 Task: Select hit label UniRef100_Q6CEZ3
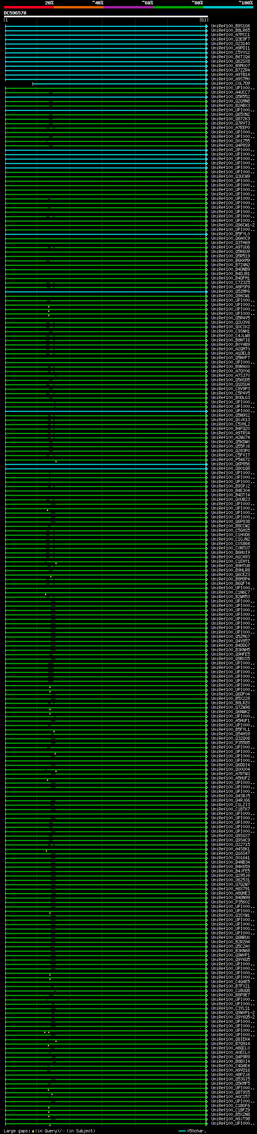230,575
